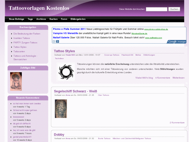
Task: Expand 'Die Bedeutung der Farben' arrow
Action: tap(12, 34)
